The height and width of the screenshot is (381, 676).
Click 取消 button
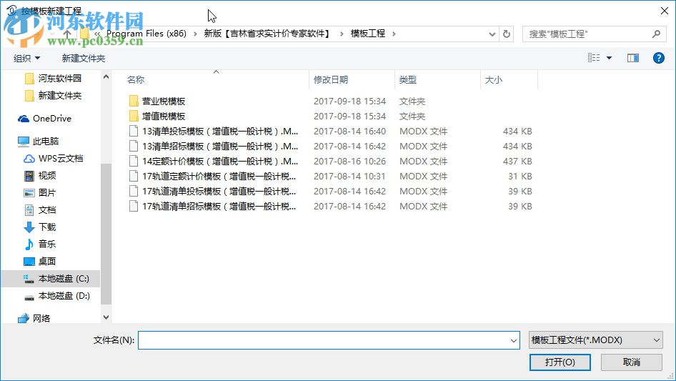pyautogui.click(x=632, y=362)
